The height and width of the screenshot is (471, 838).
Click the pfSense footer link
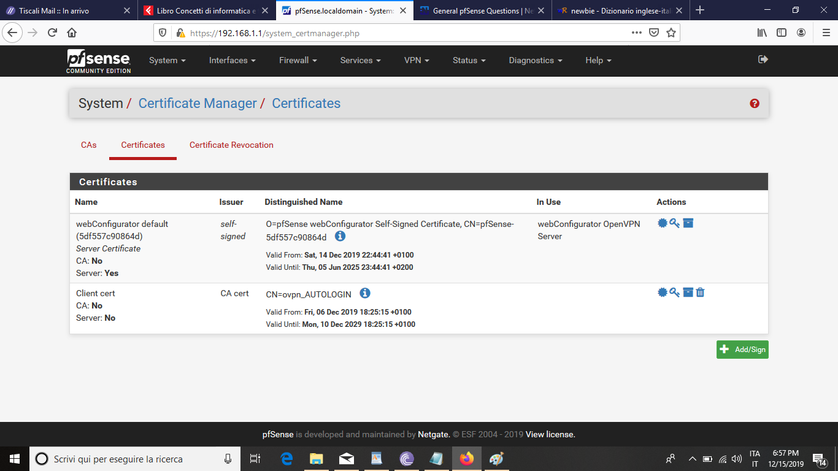pyautogui.click(x=278, y=434)
